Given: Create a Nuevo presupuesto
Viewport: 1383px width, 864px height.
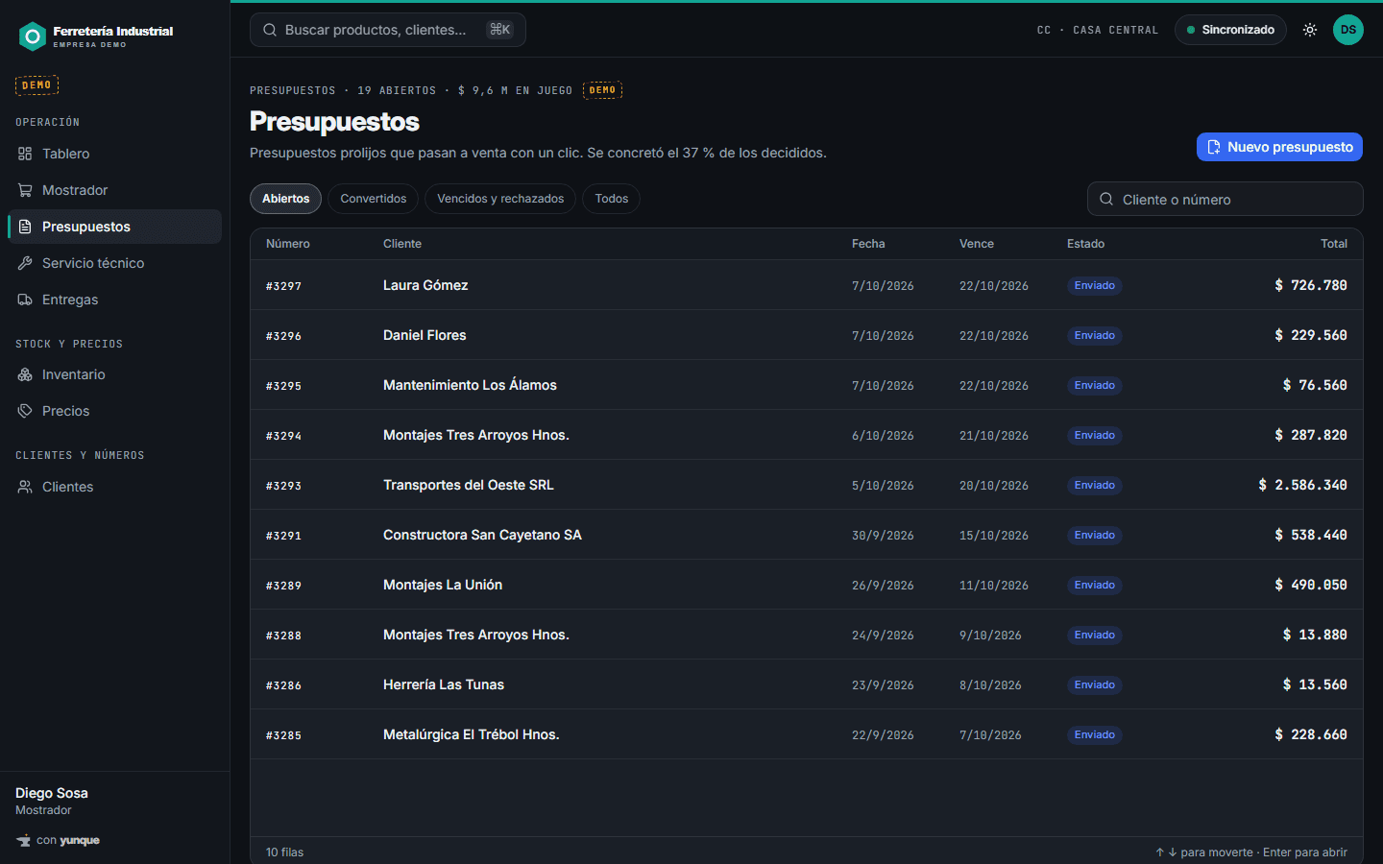Looking at the screenshot, I should (x=1279, y=147).
